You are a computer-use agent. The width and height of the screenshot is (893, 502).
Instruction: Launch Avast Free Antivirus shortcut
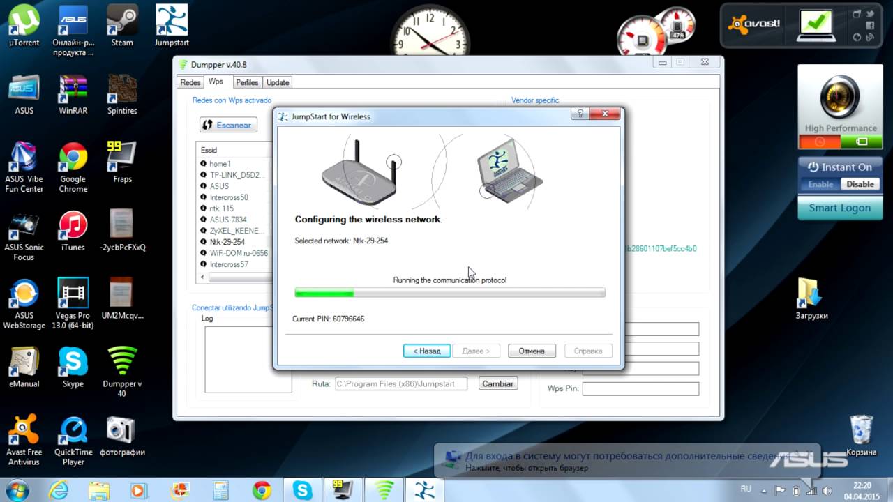(24, 441)
